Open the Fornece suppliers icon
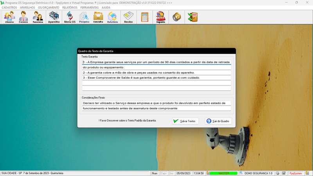313x176 pixels. click(23, 17)
